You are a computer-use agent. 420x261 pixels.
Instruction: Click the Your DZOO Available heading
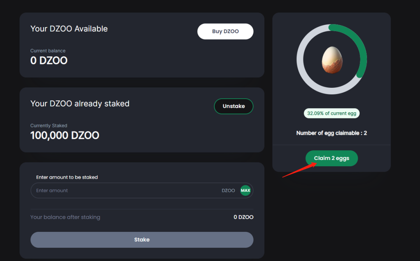(x=69, y=29)
